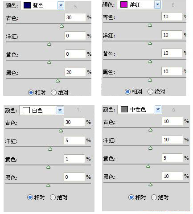Click the 黑色 value field showing 20 in 蓝色 panel

[x=75, y=72]
